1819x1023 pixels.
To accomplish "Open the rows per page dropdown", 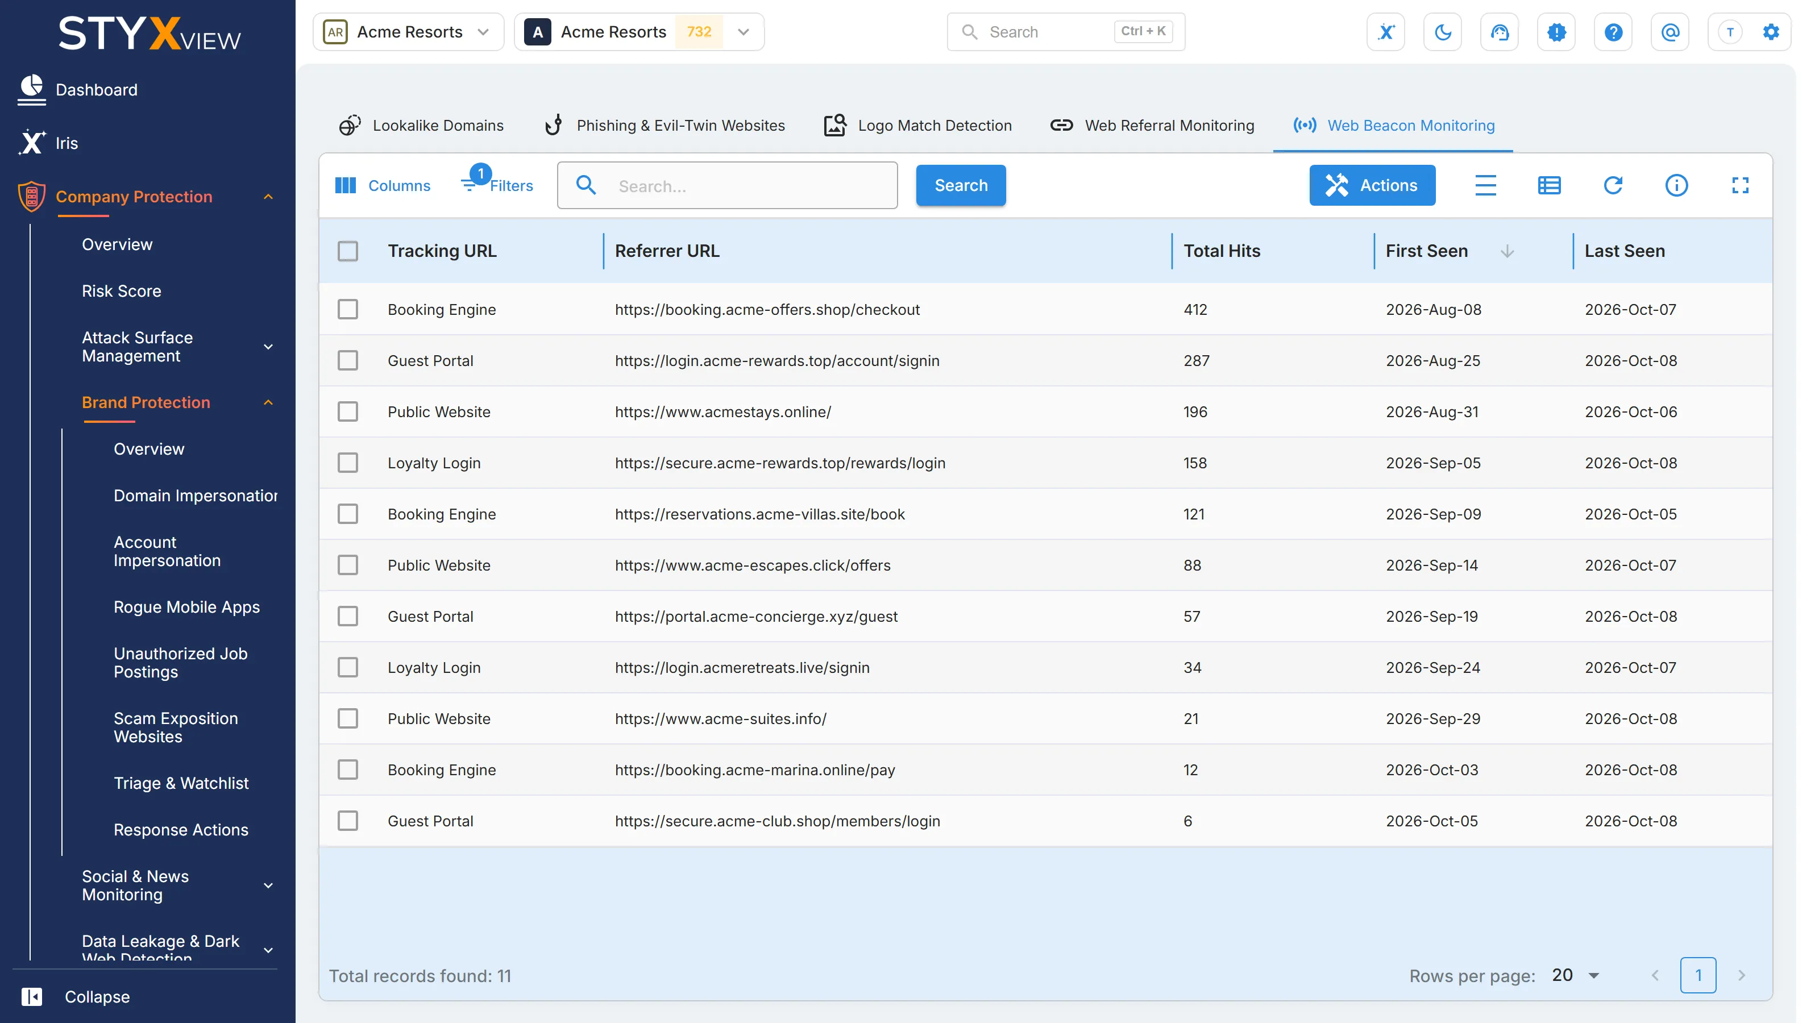I will (1576, 976).
